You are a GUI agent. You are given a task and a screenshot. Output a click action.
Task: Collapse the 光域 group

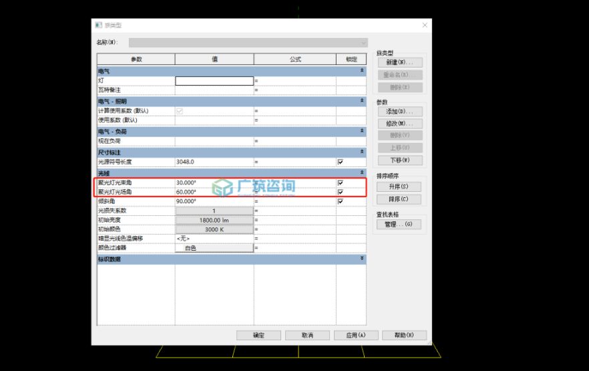click(362, 172)
